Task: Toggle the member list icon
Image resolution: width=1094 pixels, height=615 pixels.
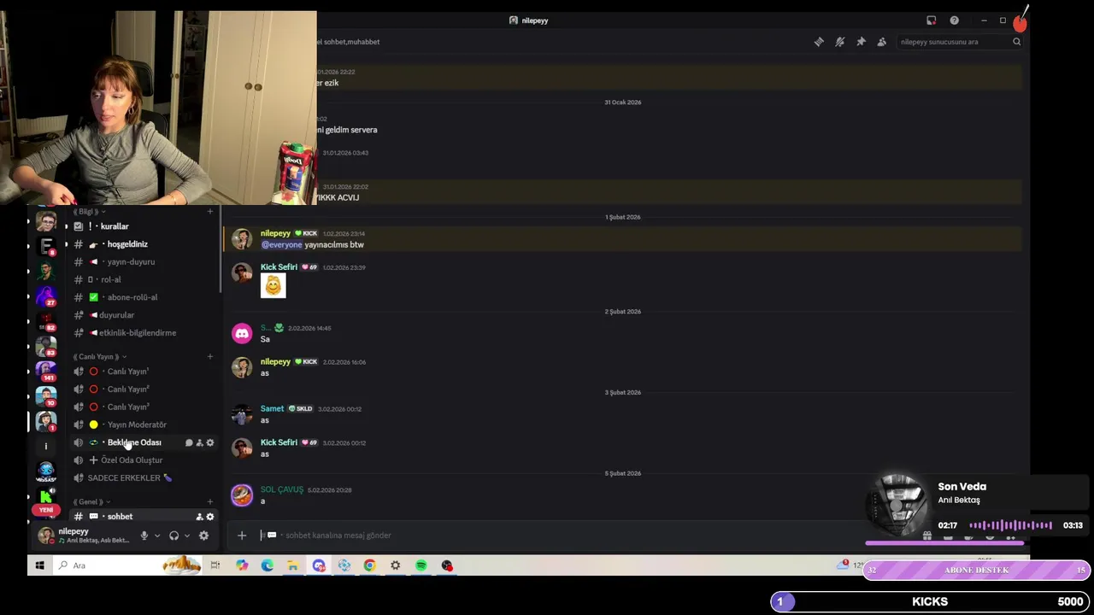Action: (x=881, y=42)
